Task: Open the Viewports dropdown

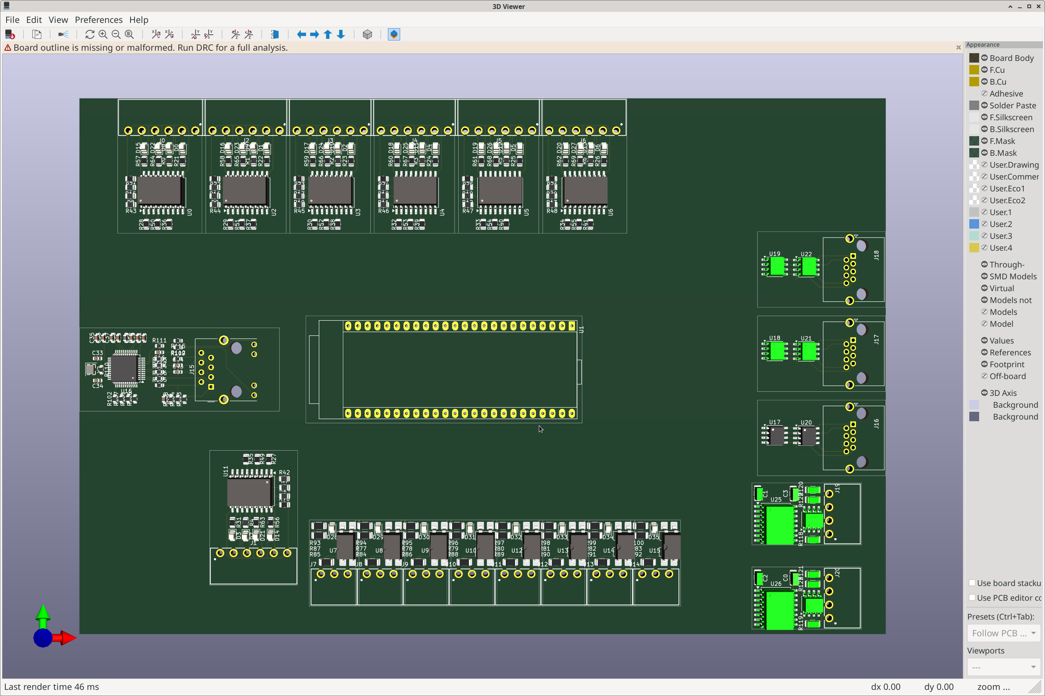Action: pos(1003,667)
